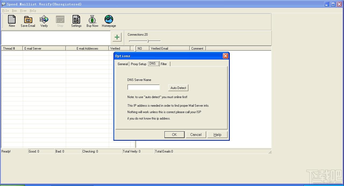Click the NO column header
Image resolution: width=344 pixels, height=186 pixels.
click(x=142, y=49)
